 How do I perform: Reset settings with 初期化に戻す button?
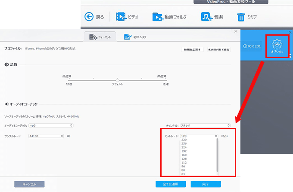pos(192,49)
